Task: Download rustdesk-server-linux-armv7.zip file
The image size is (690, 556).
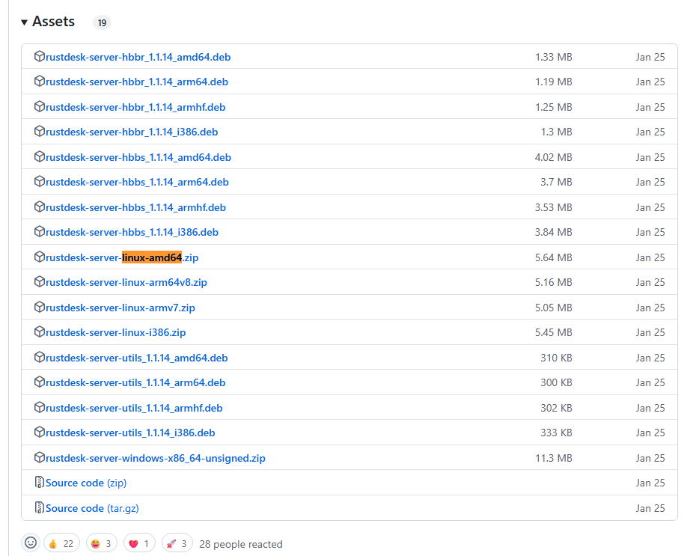Action: click(x=120, y=308)
